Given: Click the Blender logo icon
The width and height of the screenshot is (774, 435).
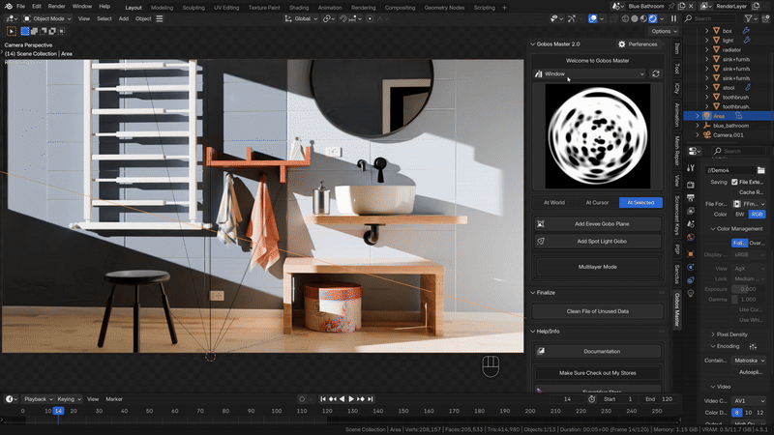Looking at the screenshot, I should (x=9, y=7).
